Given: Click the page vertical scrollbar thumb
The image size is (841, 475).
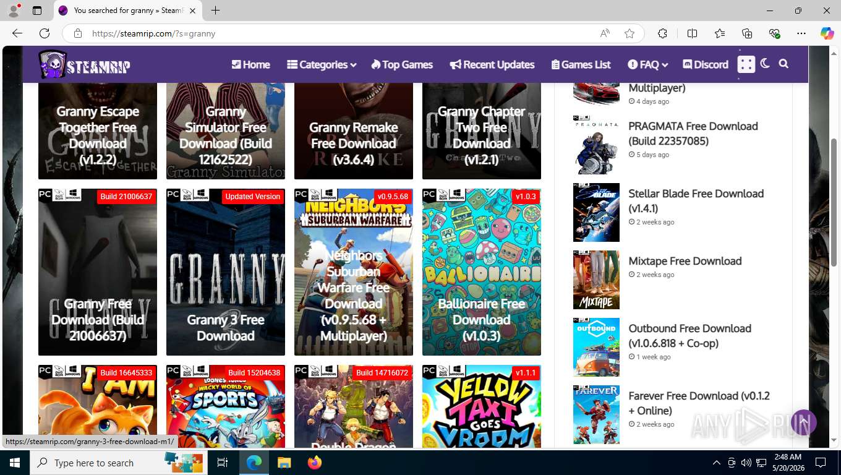Looking at the screenshot, I should pos(834,203).
